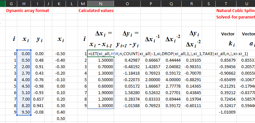Select column header M
This screenshot has height=123, width=255.
click(x=83, y=4)
